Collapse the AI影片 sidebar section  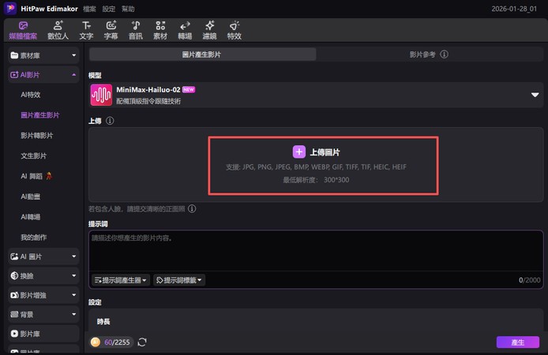(x=43, y=75)
